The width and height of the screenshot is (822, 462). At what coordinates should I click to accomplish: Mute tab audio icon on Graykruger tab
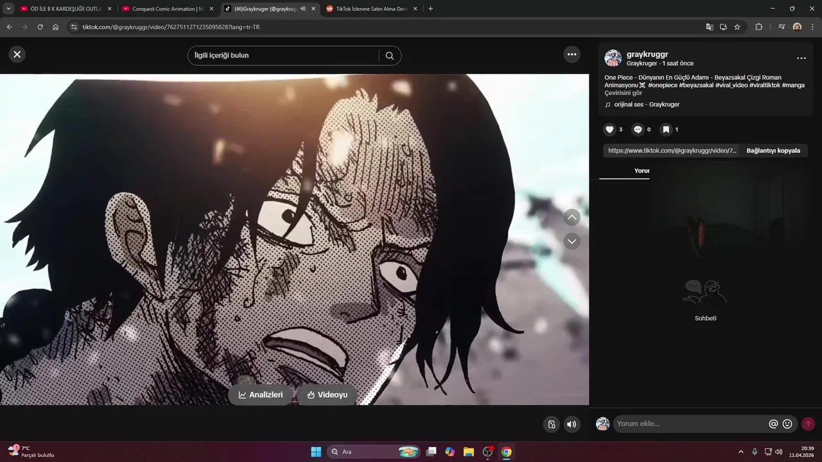click(x=302, y=9)
